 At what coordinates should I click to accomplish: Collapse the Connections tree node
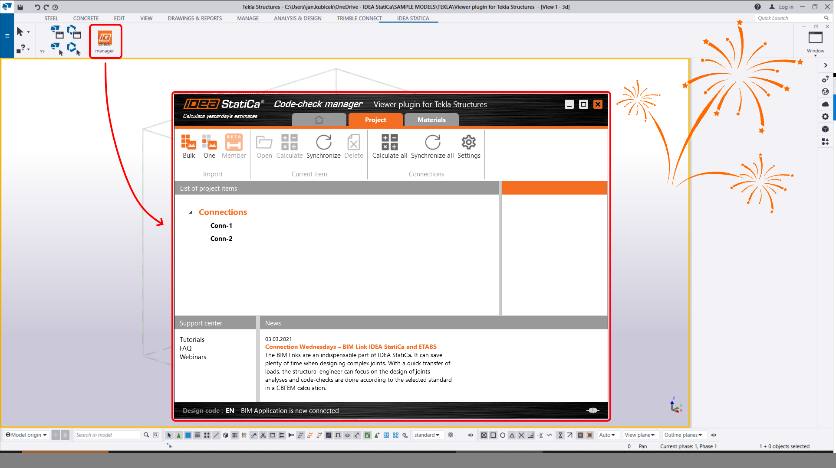(191, 212)
